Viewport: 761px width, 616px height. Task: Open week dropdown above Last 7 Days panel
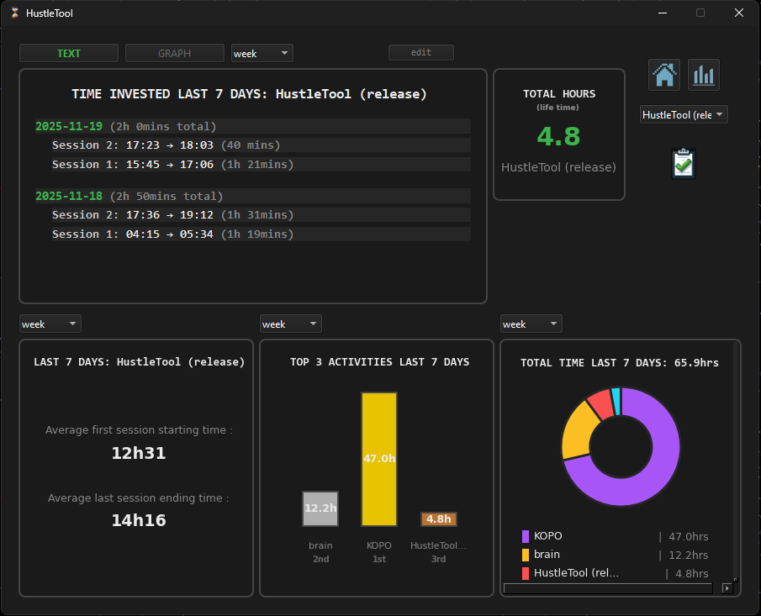coord(50,324)
